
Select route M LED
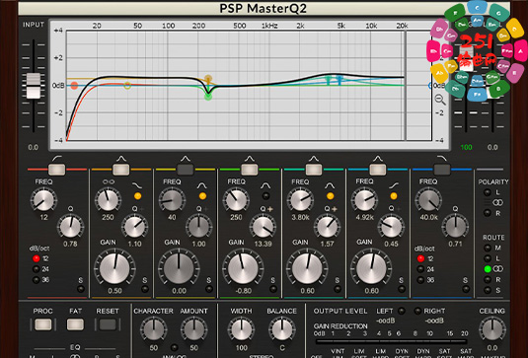[488, 248]
